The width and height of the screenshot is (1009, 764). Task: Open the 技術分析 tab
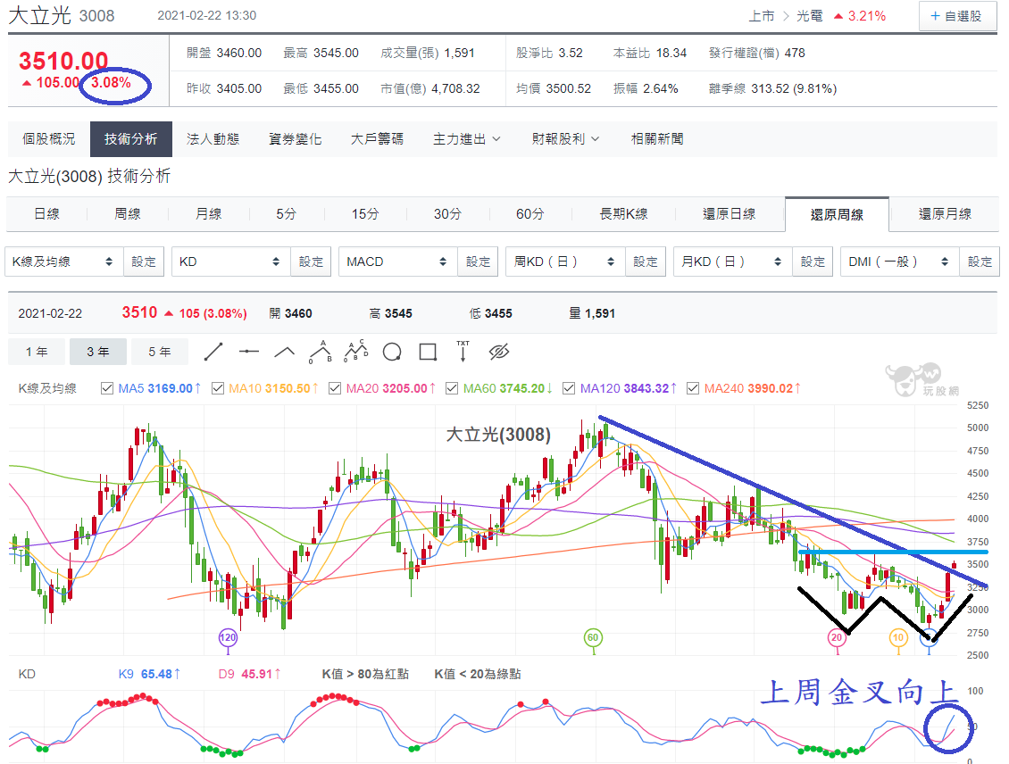click(x=130, y=139)
